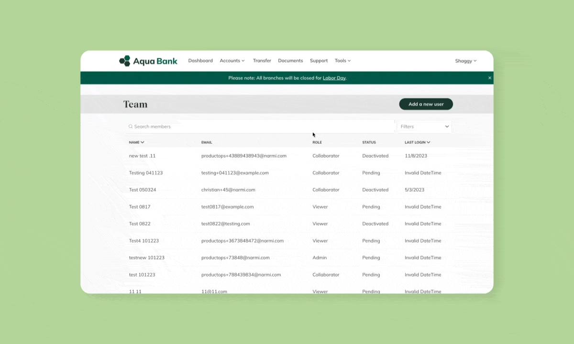This screenshot has height=344, width=574.
Task: Open the Test4 101223 member
Action: coord(143,241)
